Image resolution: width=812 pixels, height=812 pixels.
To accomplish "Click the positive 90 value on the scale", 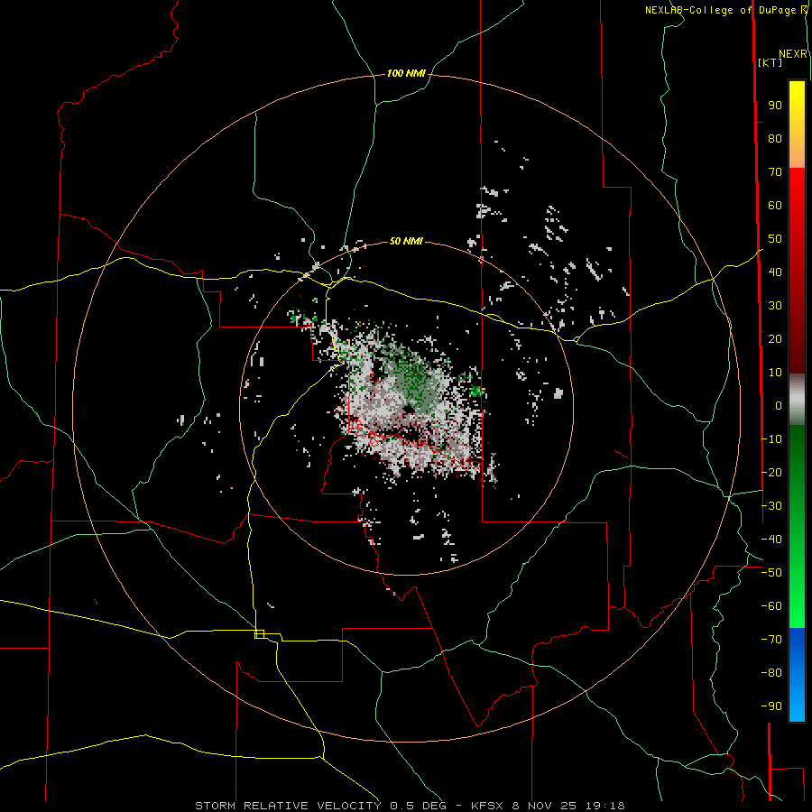I will click(775, 106).
